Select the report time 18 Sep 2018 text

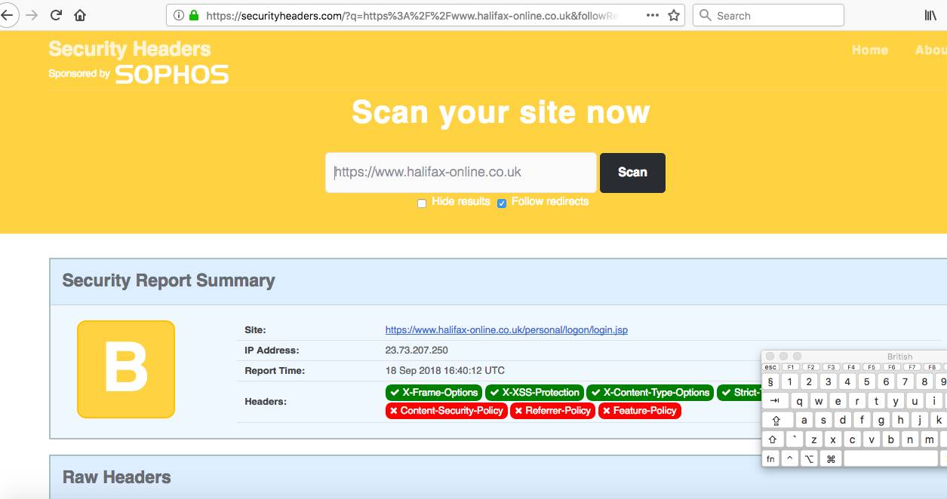(445, 371)
